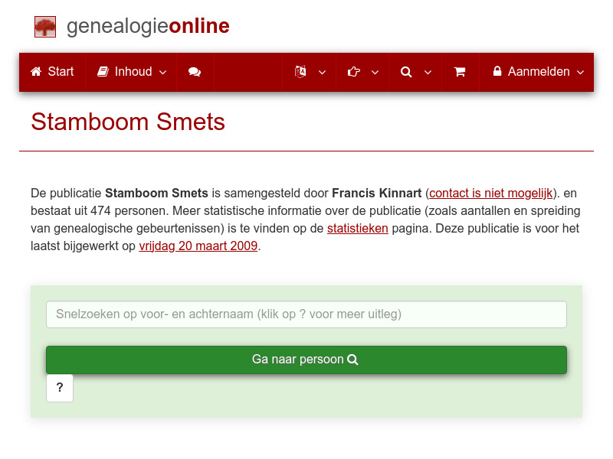This screenshot has width=613, height=459.
Task: Open the language menu chevron
Action: (322, 73)
